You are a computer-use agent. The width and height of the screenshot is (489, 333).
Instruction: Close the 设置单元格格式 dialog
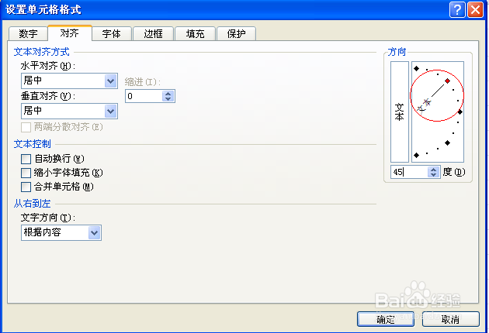475,9
